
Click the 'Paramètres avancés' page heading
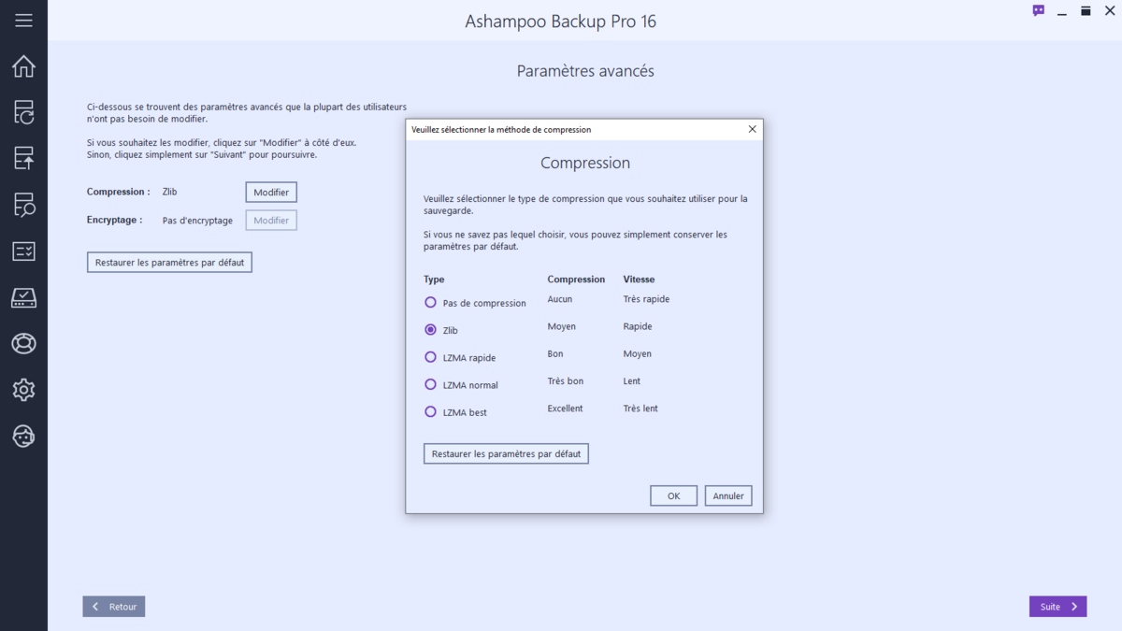click(x=585, y=71)
